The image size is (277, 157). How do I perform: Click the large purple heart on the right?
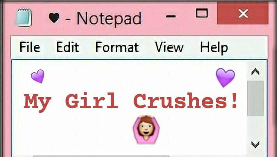click(226, 78)
